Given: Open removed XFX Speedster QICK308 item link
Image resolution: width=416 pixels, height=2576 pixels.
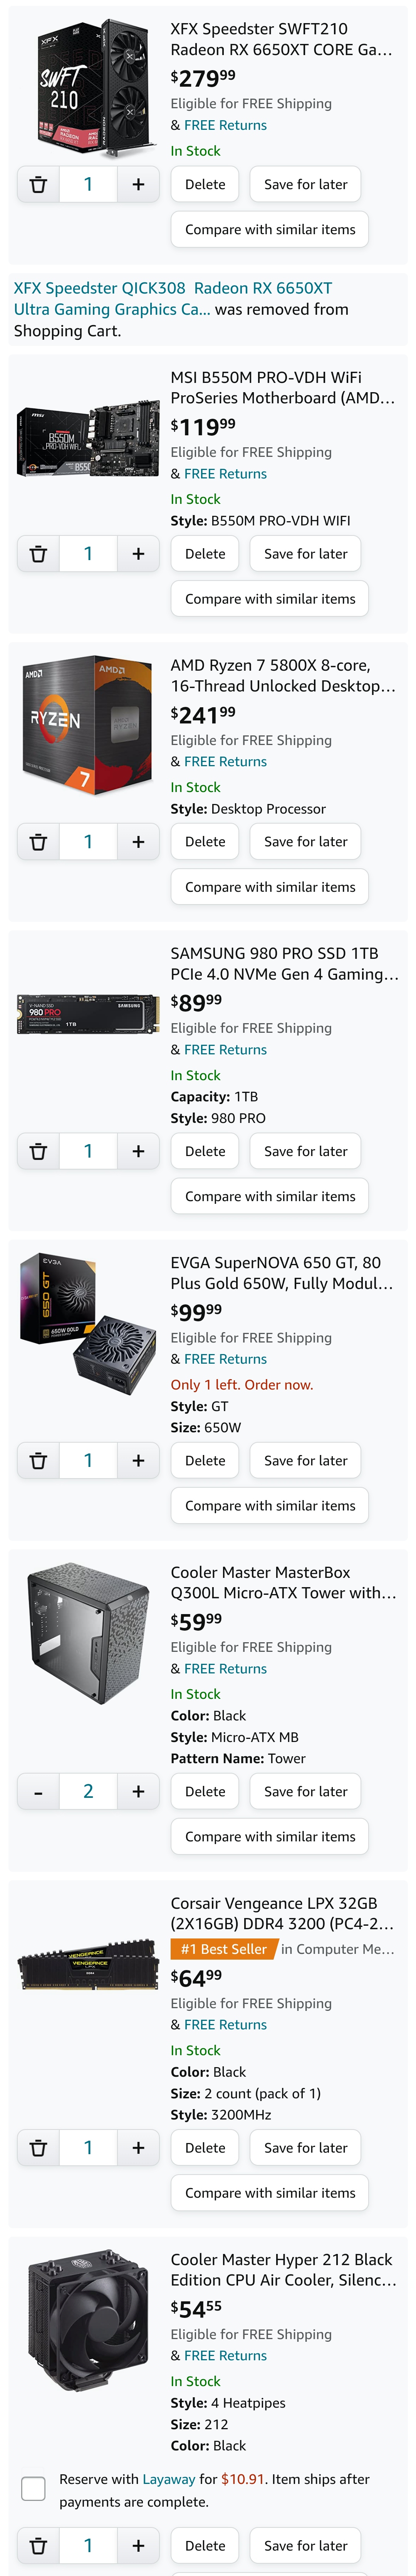Looking at the screenshot, I should (172, 298).
